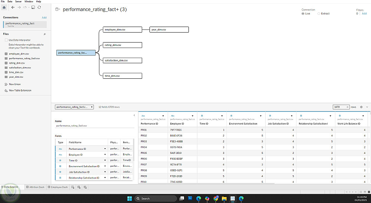
Task: Click the new dashboard icon in the bottom tabs
Action: [79, 187]
